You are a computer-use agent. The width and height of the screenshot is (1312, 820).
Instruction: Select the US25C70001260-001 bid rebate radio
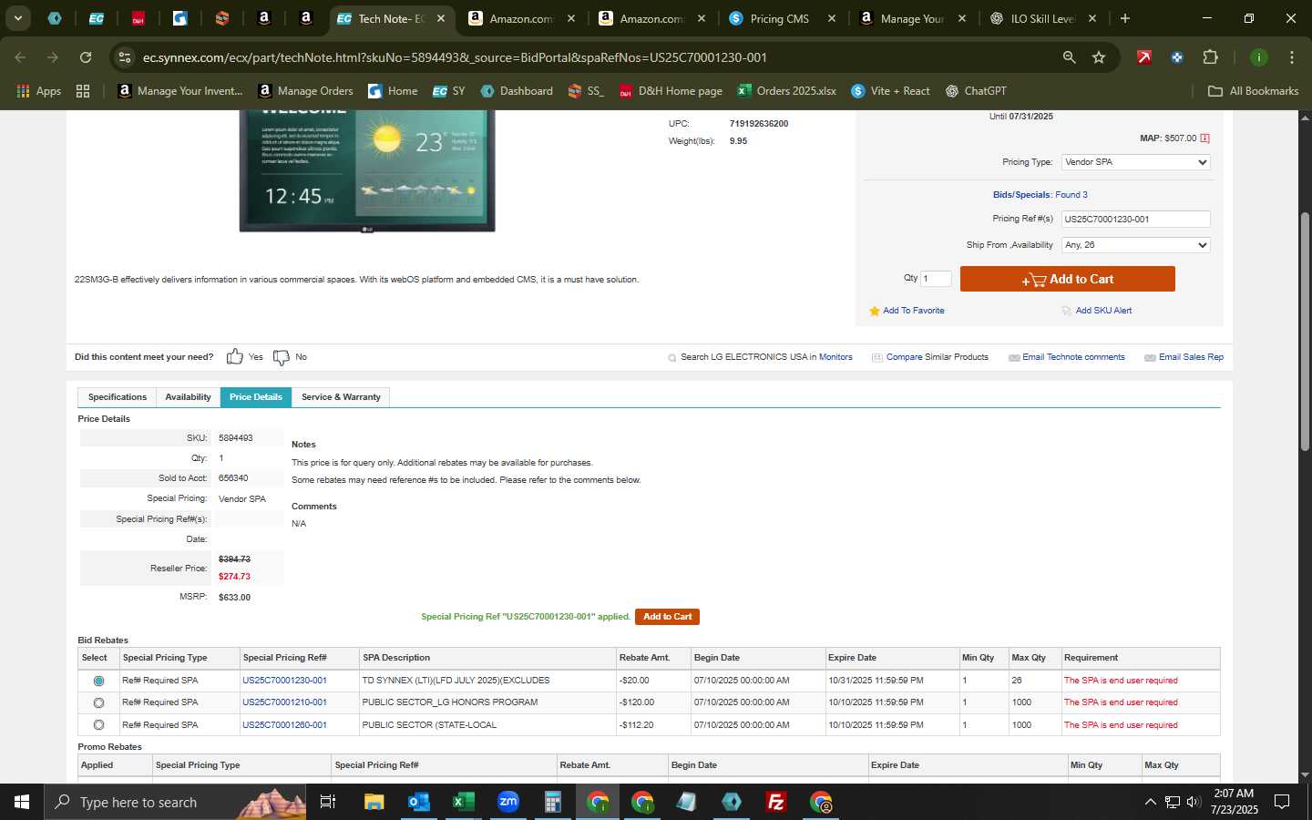[98, 725]
